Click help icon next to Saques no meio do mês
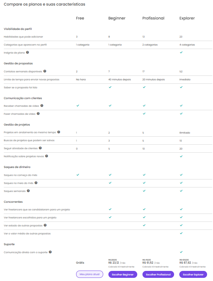This screenshot has width=213, height=281. pos(36,183)
